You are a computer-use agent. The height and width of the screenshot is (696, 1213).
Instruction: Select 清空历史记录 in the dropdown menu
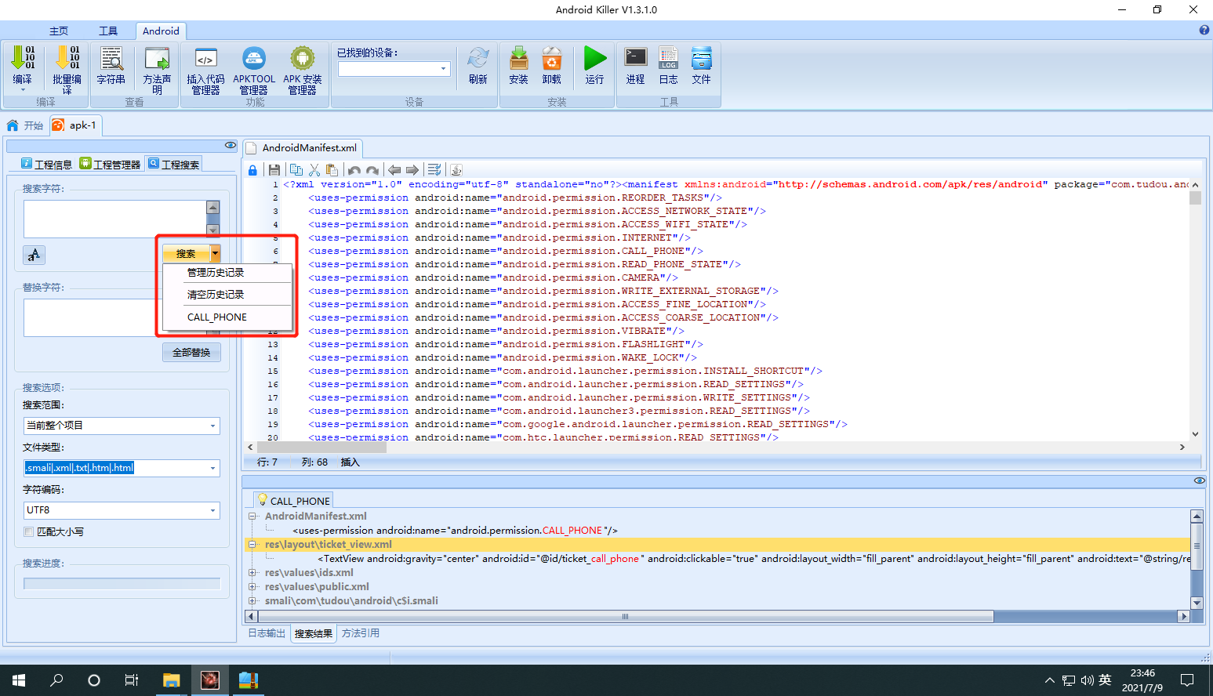(216, 295)
